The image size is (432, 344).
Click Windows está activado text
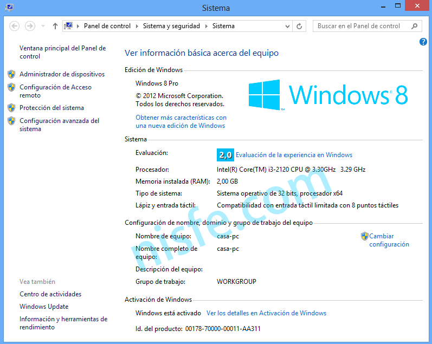point(168,313)
